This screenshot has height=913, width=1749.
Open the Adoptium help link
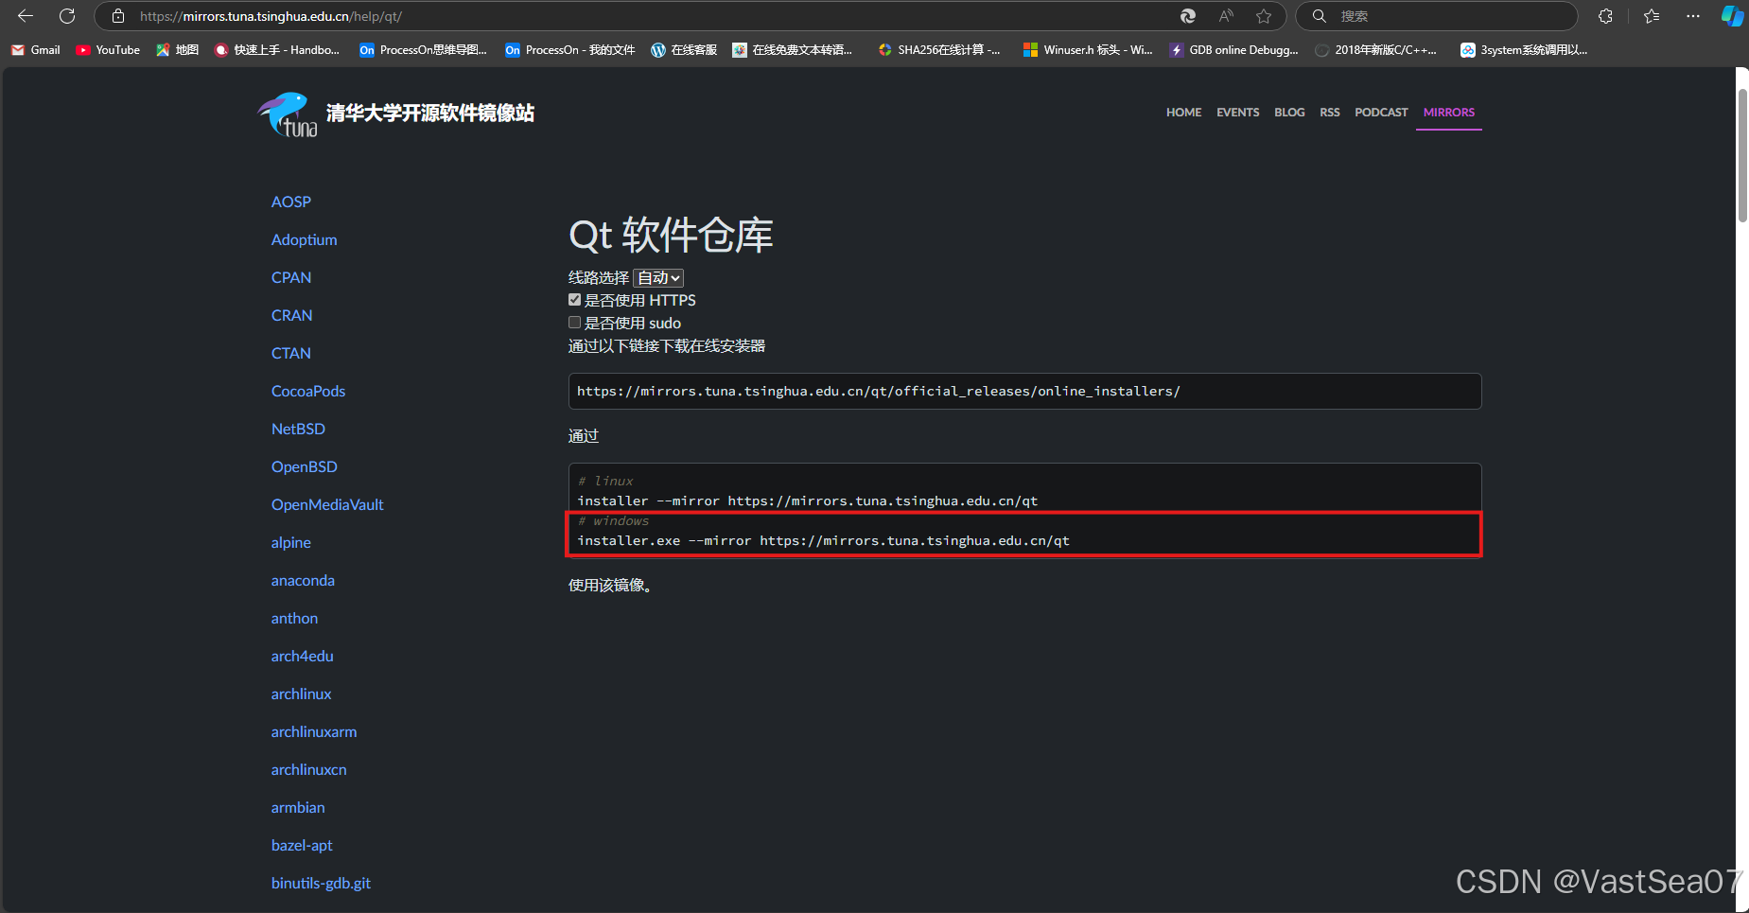[x=304, y=239]
